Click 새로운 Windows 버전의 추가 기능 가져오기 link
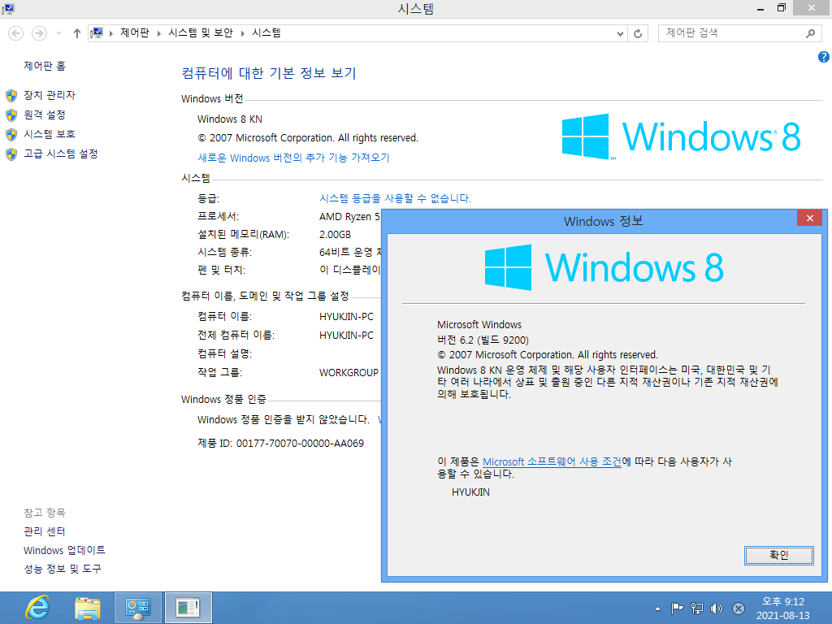The width and height of the screenshot is (832, 624). coord(293,158)
